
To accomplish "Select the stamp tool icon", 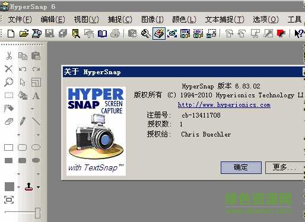I will [x=29, y=186].
